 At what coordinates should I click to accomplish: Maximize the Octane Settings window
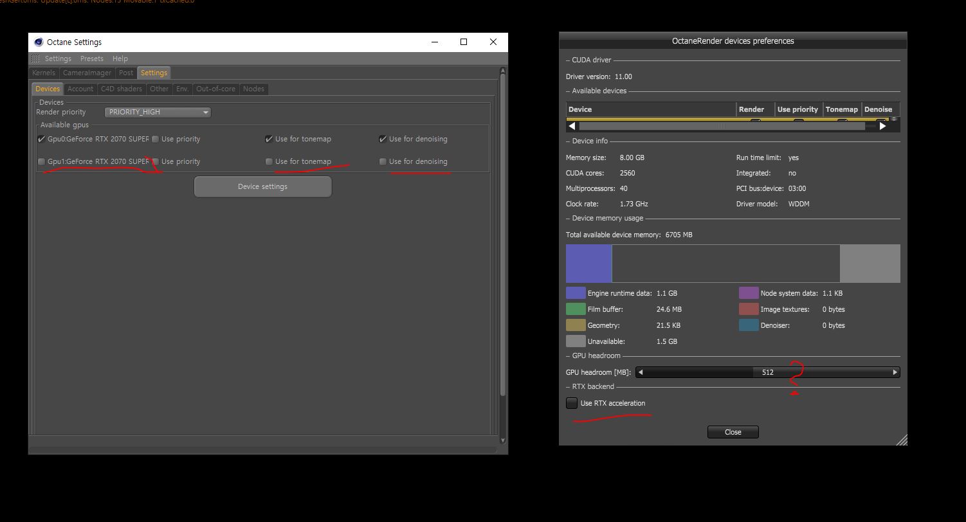[x=464, y=42]
